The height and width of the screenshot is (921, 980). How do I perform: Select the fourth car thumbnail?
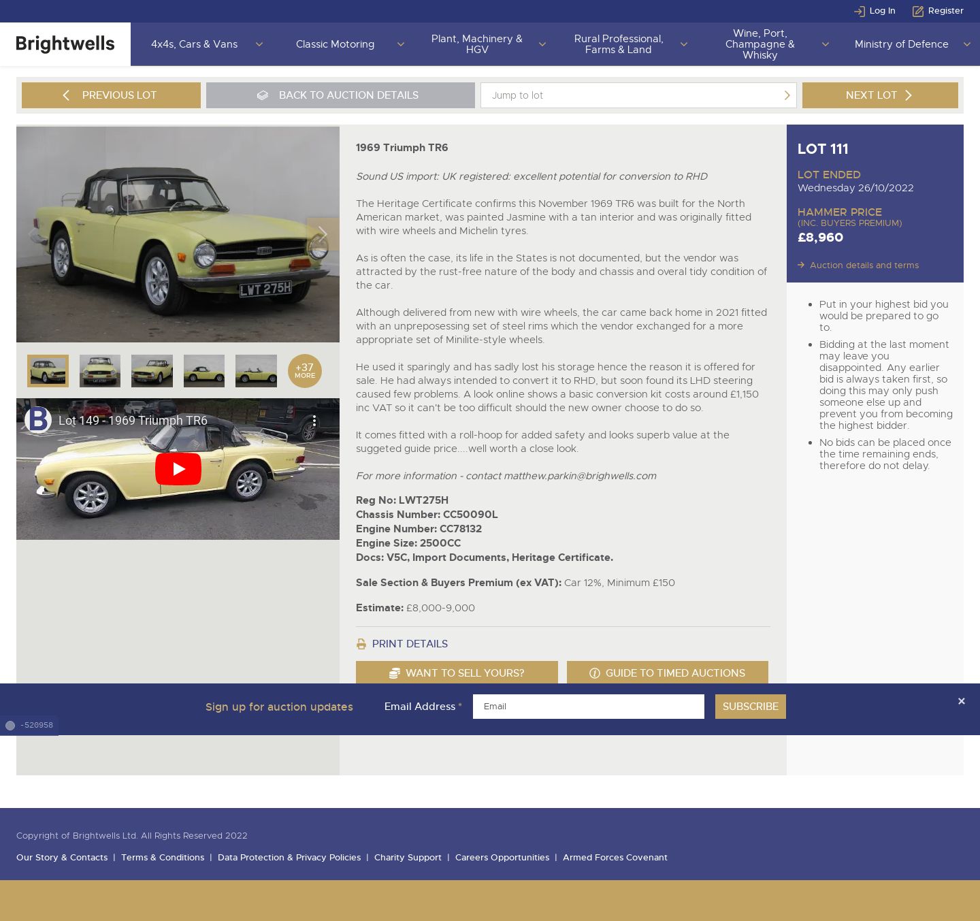click(204, 371)
